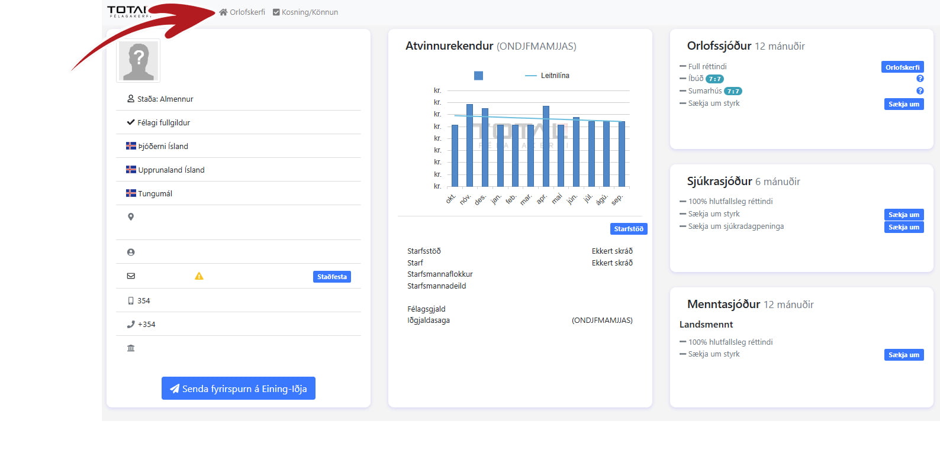This screenshot has height=476, width=940.
Task: Click the TOTAL Félagakerfi logo
Action: [x=128, y=11]
